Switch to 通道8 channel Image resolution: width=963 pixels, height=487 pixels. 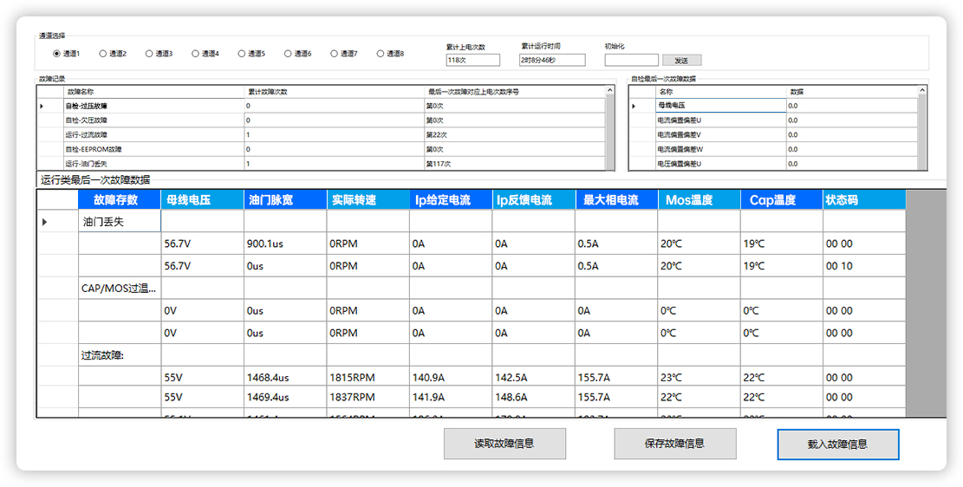381,54
